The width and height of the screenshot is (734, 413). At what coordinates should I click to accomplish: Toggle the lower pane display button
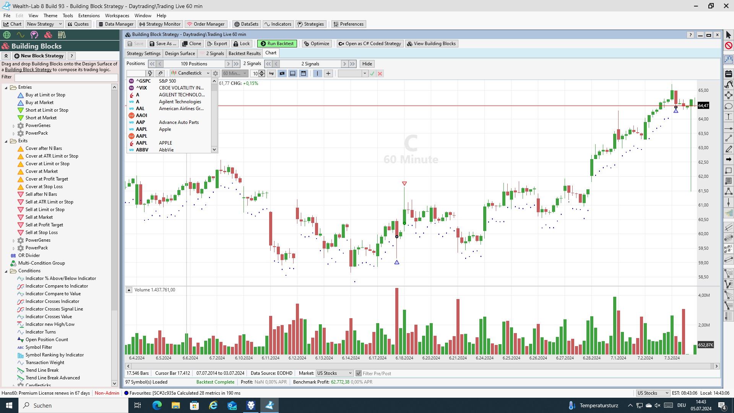pos(293,73)
